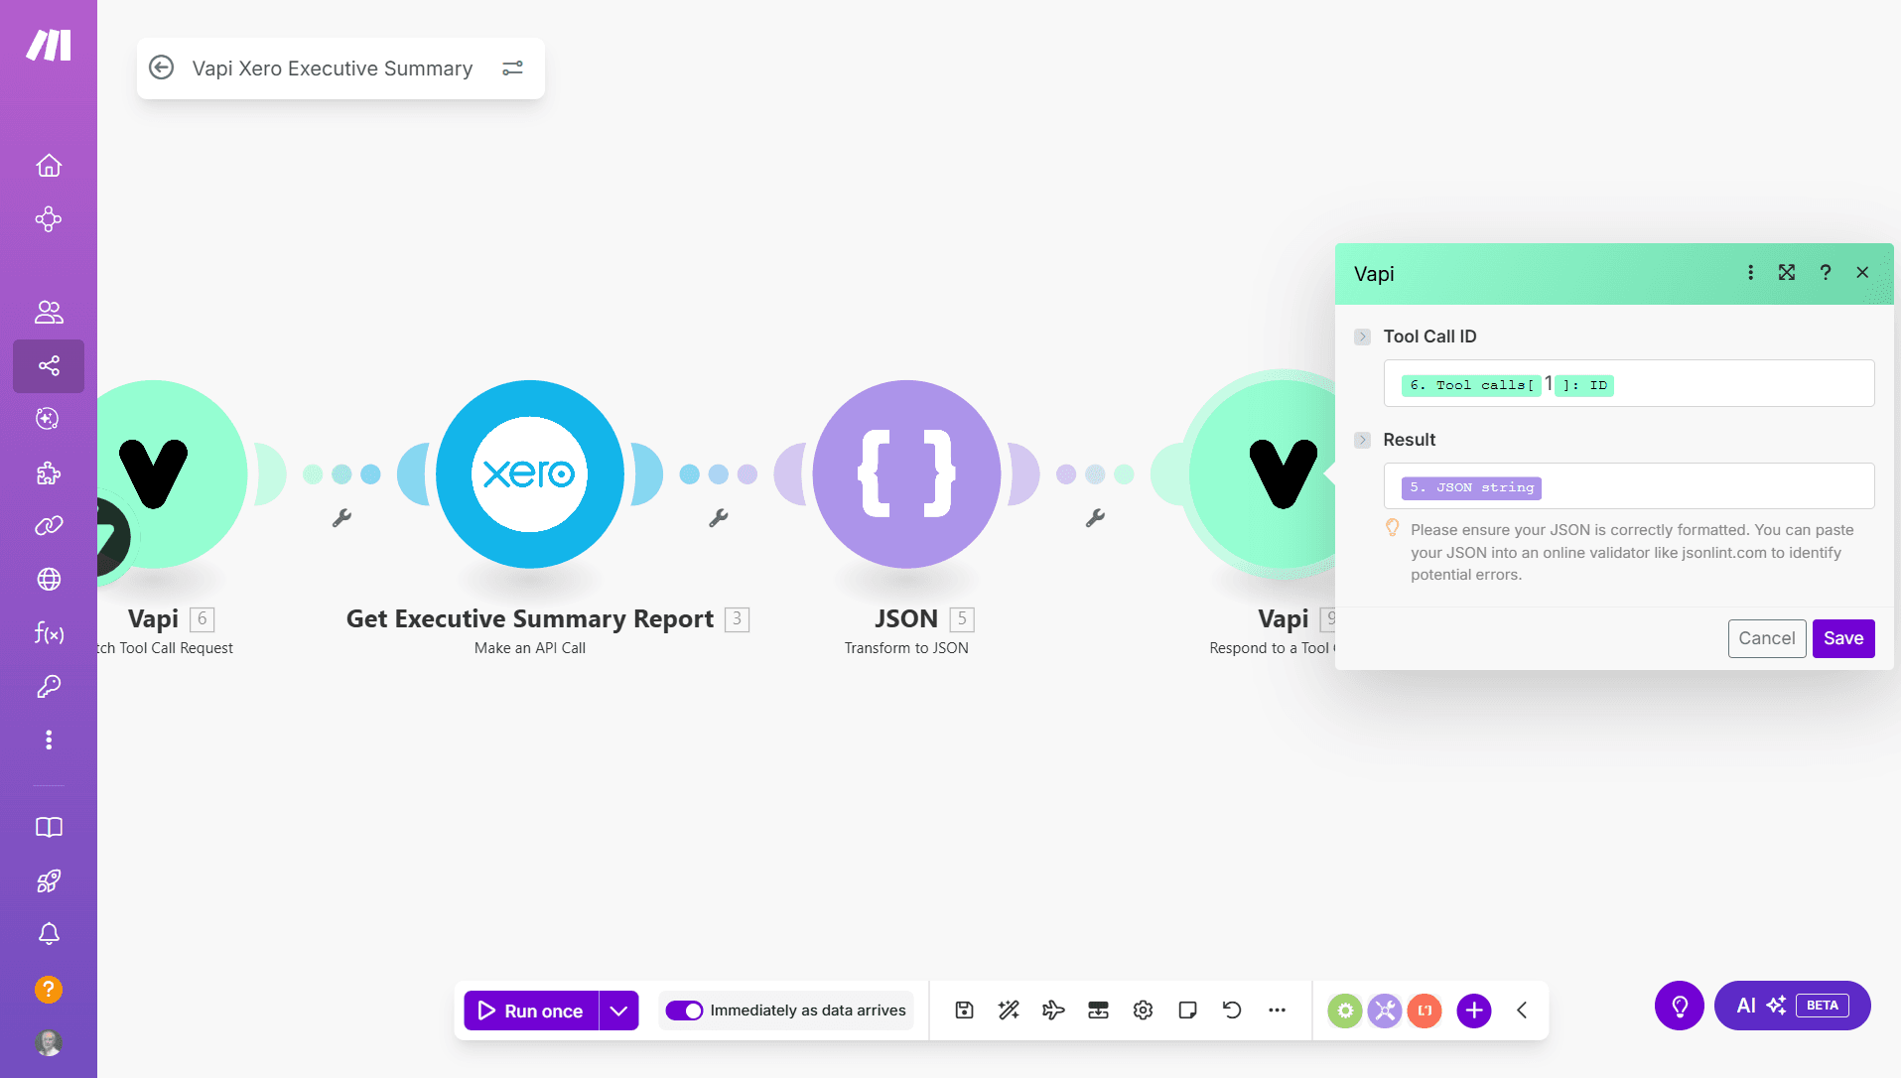Click the undo arrow in toolbar
This screenshot has width=1901, height=1078.
[x=1232, y=1011]
